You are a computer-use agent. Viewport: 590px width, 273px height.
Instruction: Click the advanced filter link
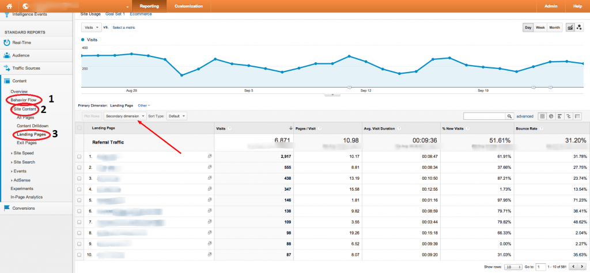coord(525,116)
